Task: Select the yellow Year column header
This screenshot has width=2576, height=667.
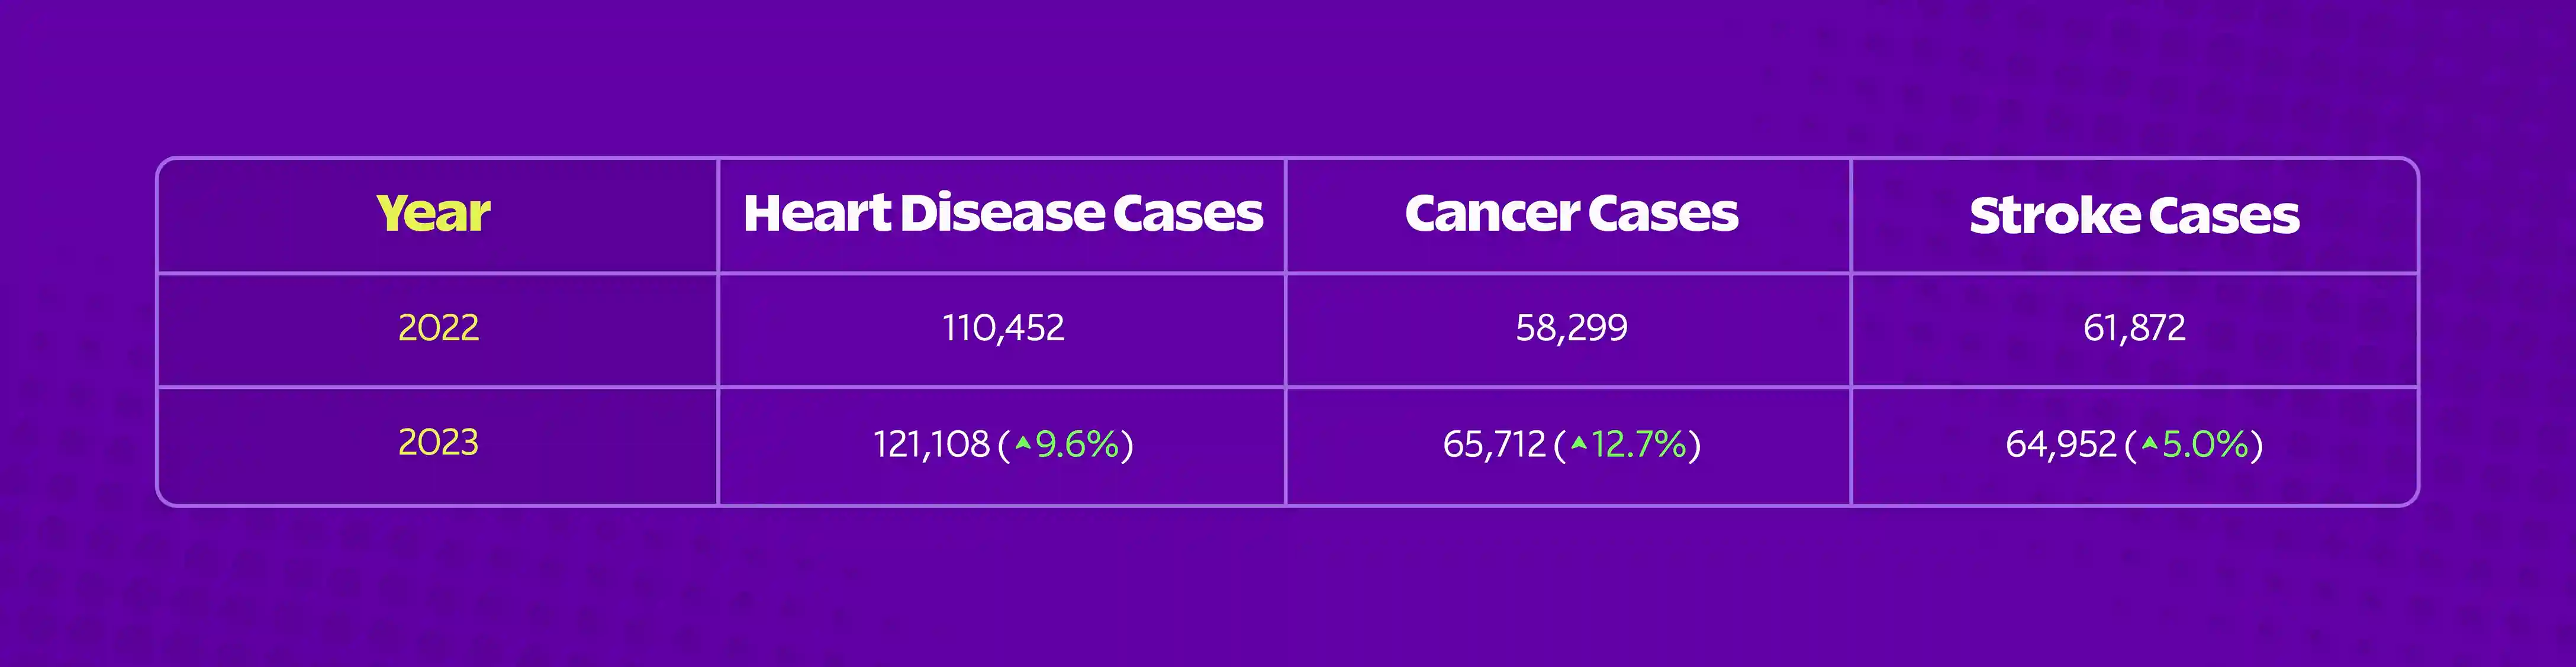Action: click(x=433, y=214)
